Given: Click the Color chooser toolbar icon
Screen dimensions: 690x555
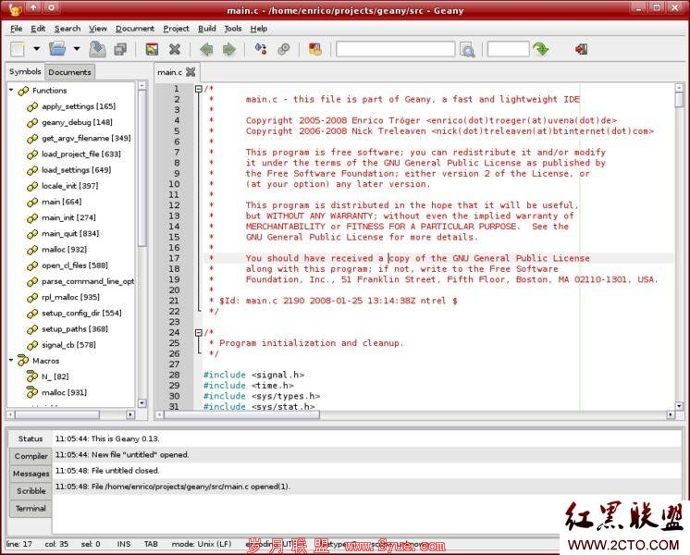Looking at the screenshot, I should click(315, 49).
